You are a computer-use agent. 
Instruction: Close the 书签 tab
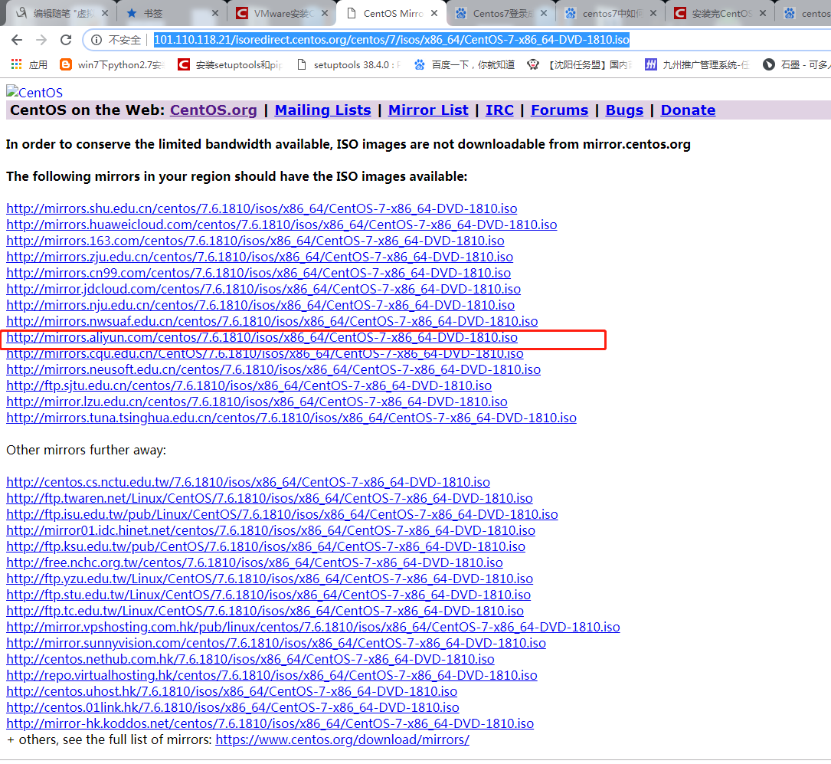coord(214,13)
